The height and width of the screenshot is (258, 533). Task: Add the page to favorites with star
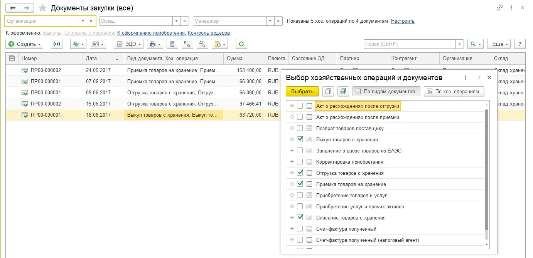coord(43,8)
